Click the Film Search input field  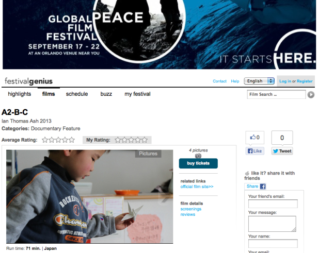click(276, 94)
